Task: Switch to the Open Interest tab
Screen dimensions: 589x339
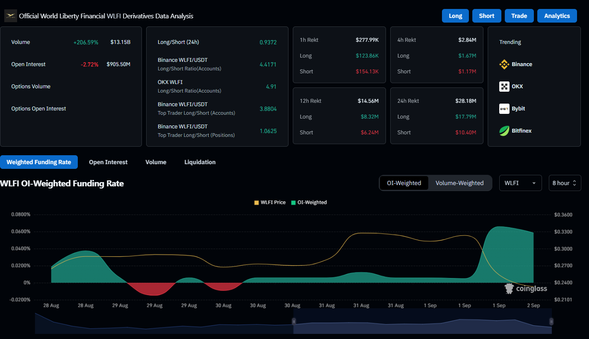Action: (x=108, y=162)
